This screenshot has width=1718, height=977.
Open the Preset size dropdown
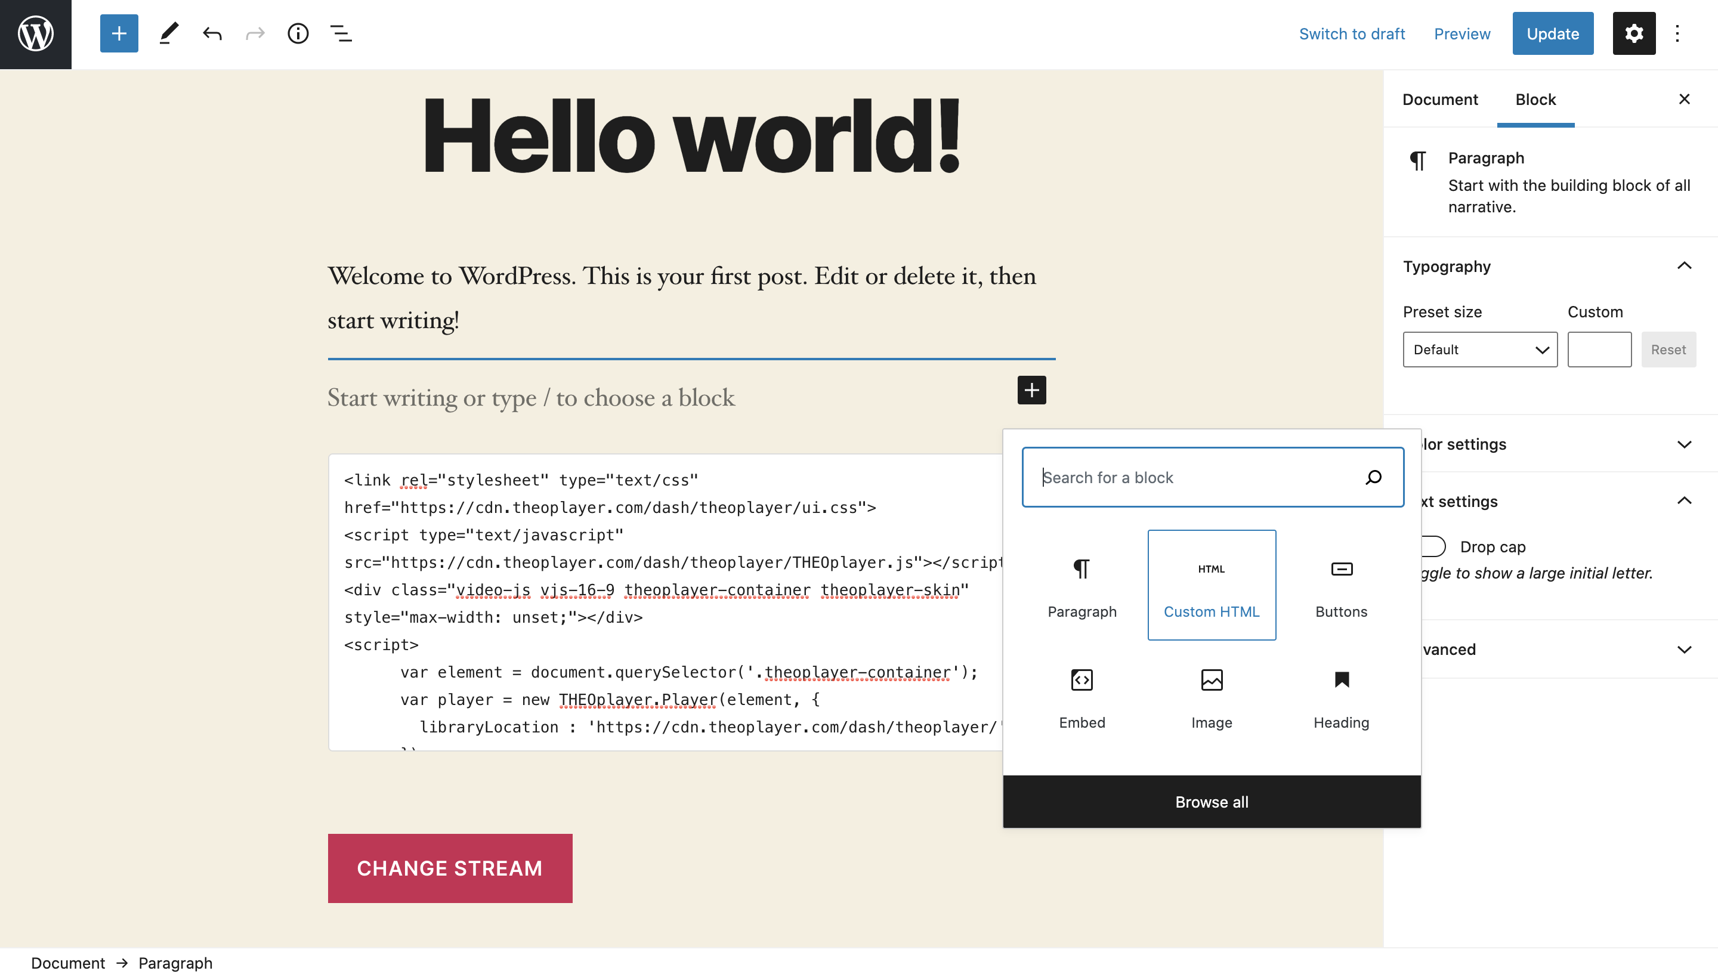click(1480, 350)
